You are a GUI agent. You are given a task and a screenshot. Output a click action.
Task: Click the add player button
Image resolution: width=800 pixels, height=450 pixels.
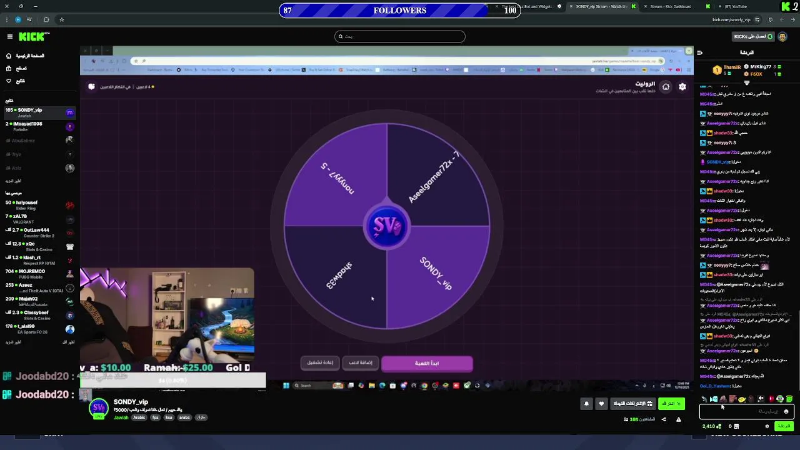[x=360, y=362]
